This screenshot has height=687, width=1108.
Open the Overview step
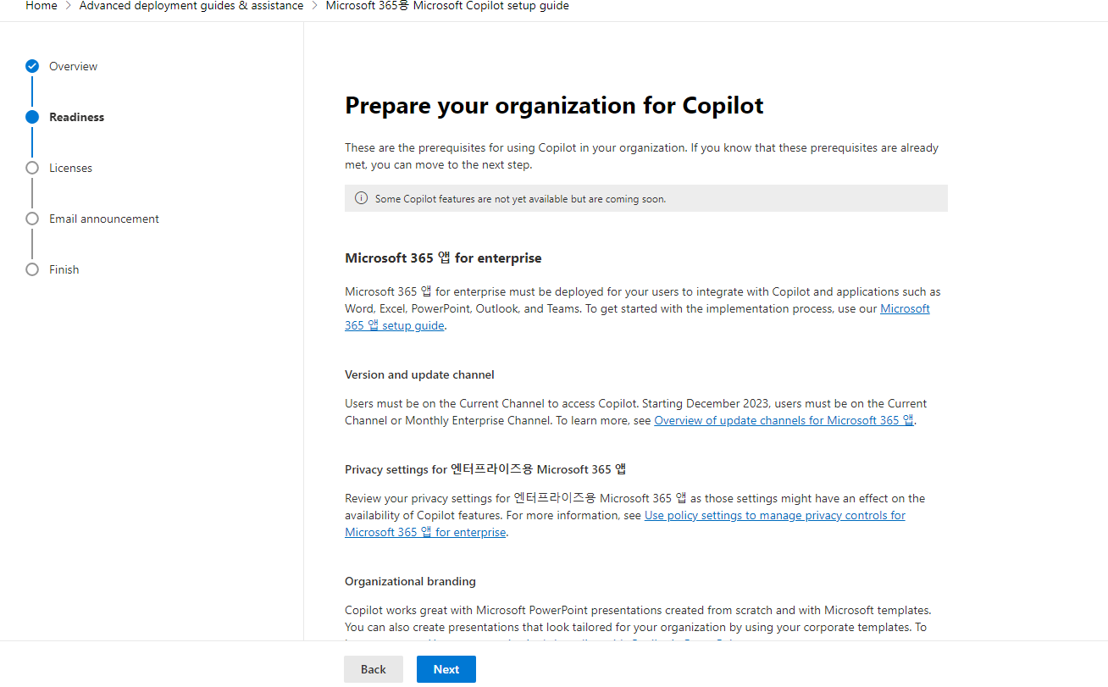click(x=73, y=66)
